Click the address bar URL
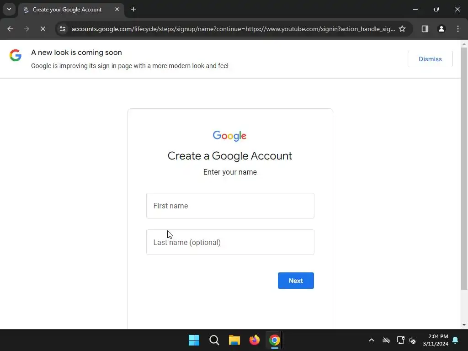 (233, 29)
